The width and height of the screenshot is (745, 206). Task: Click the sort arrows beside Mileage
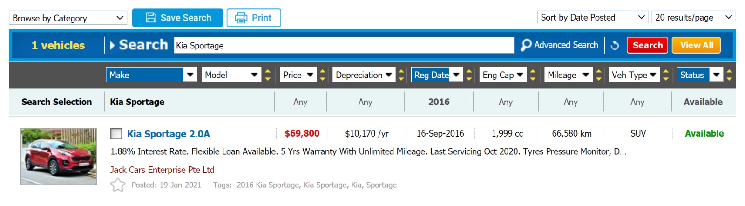(x=599, y=75)
